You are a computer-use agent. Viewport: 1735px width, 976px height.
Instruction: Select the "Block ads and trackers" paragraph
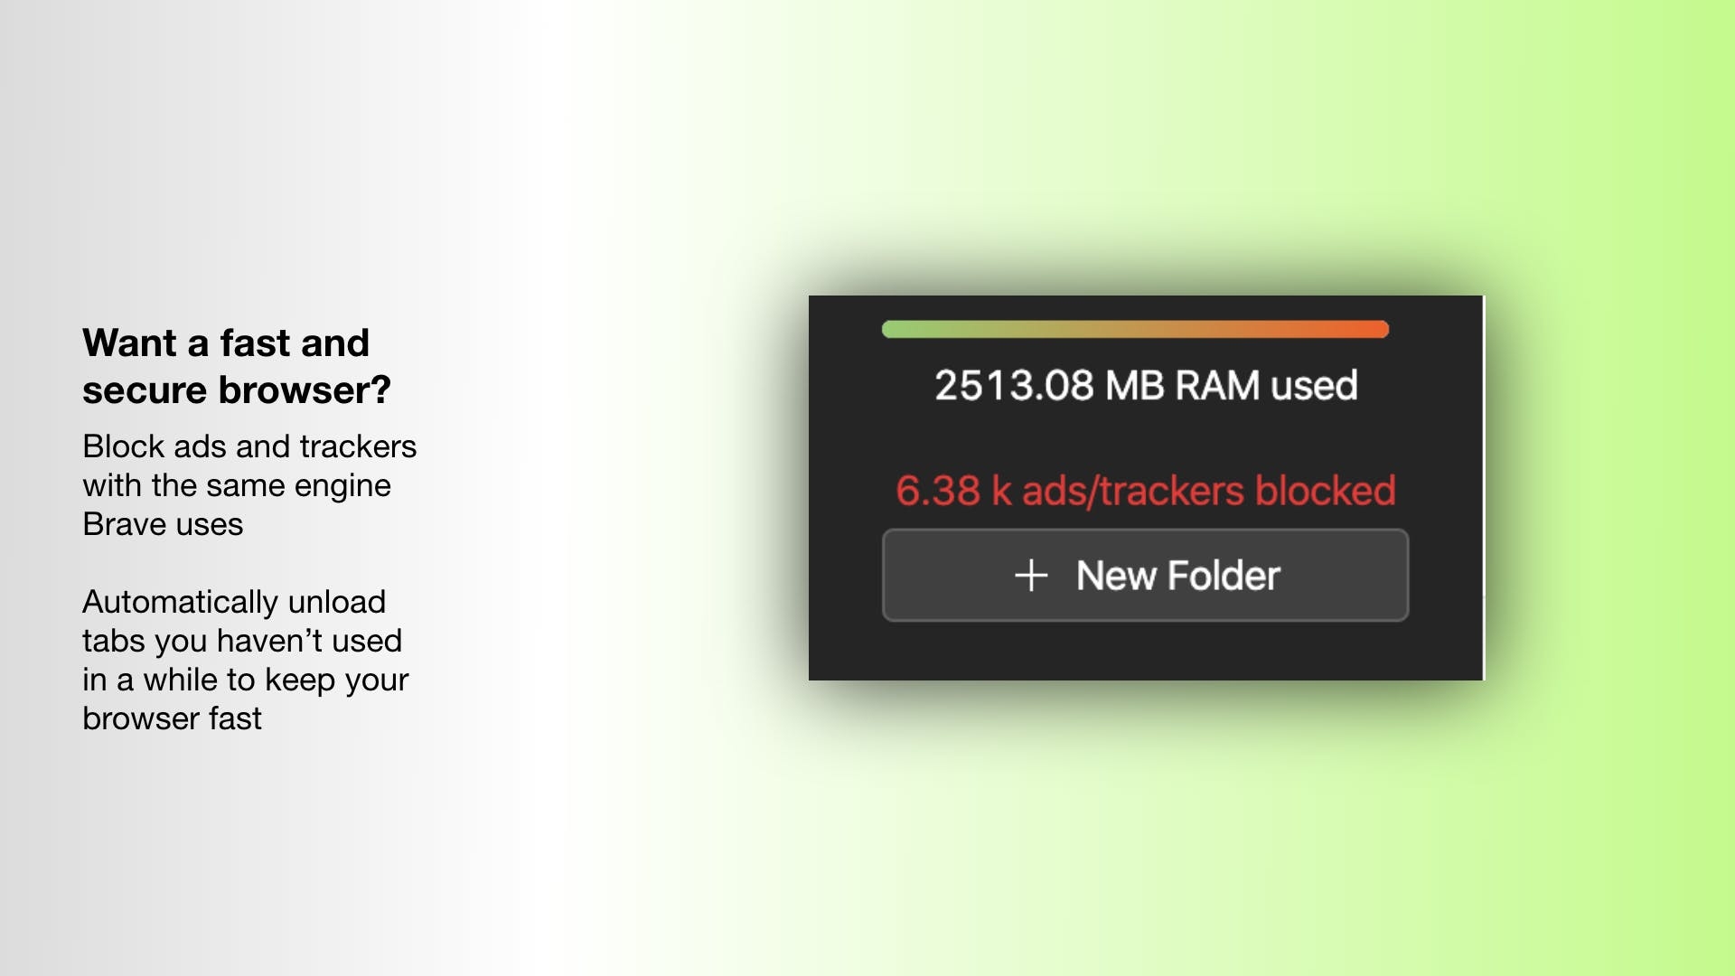(249, 485)
